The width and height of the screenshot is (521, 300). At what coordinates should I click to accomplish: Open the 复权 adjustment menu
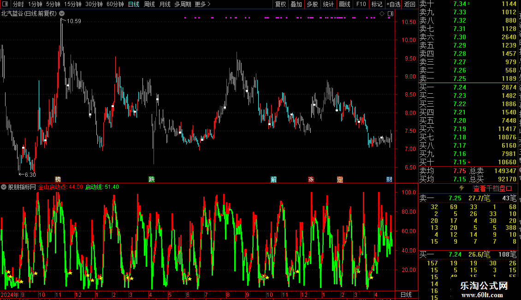(x=280, y=4)
